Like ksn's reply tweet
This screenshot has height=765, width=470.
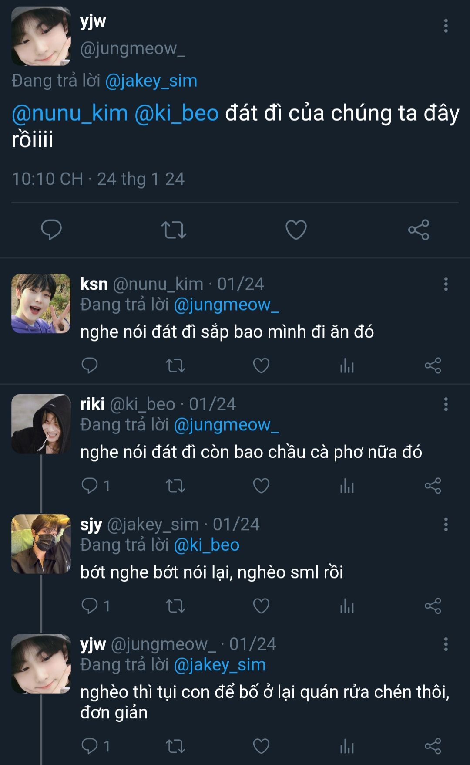coord(261,366)
